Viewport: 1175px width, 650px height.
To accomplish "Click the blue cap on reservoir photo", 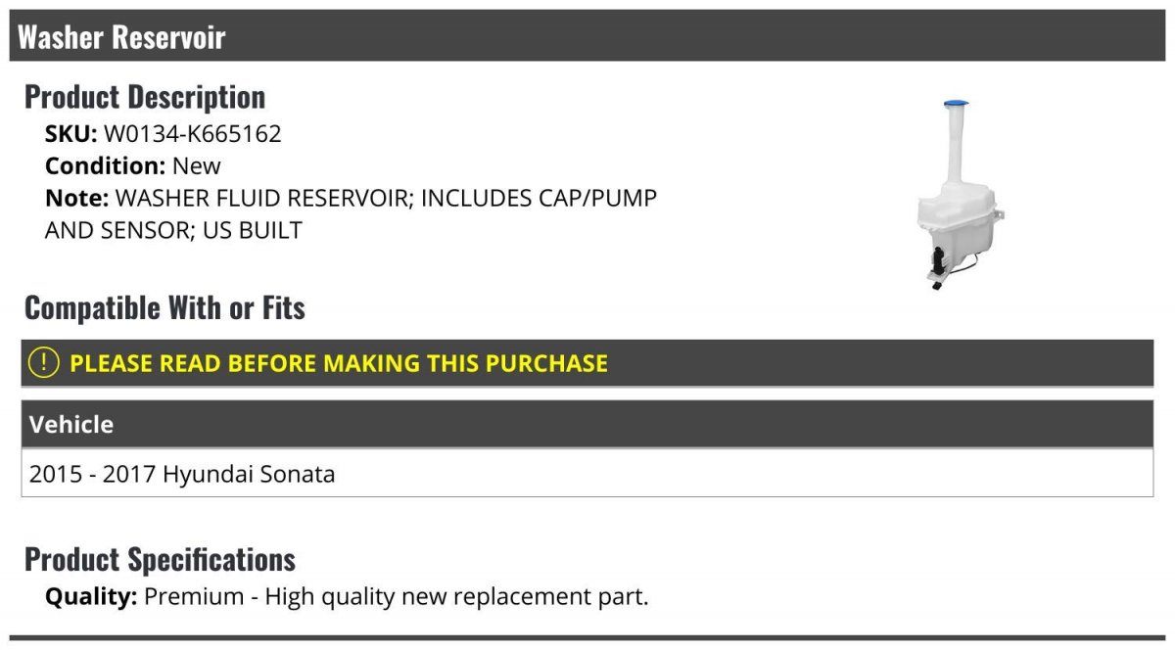I will [956, 103].
